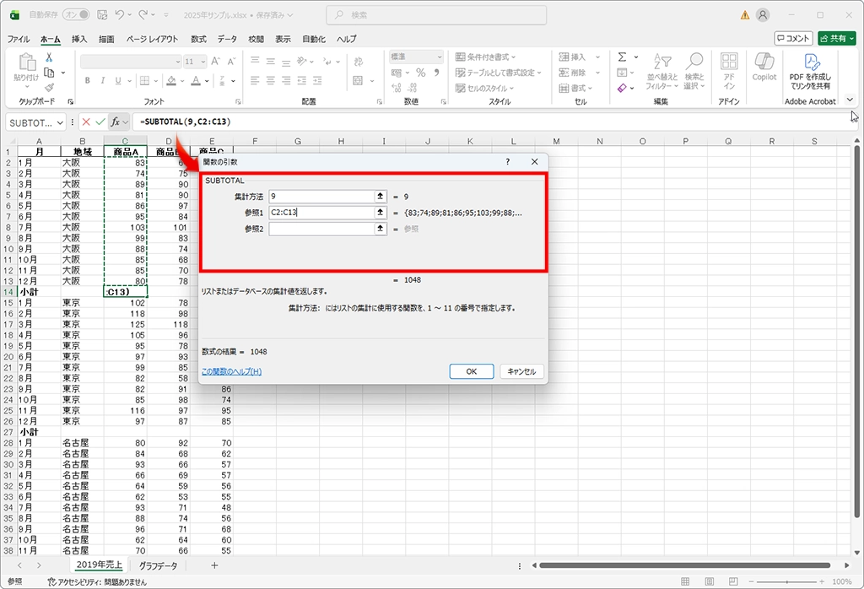Expand the font size dropdown
Image resolution: width=864 pixels, height=589 pixels.
coord(201,62)
